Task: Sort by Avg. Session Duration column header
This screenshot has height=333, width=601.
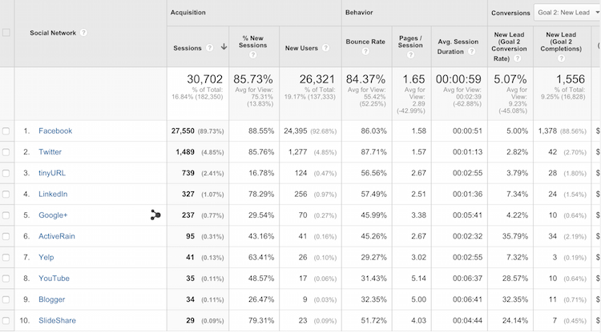Action: coord(458,46)
